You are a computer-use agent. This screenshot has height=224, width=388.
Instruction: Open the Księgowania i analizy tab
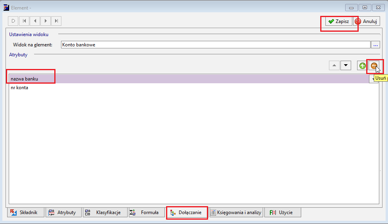(236, 213)
